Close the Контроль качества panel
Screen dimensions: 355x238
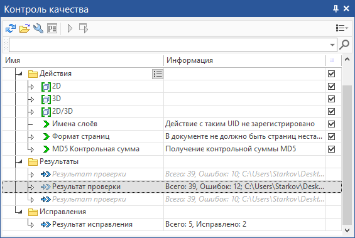coord(346,9)
